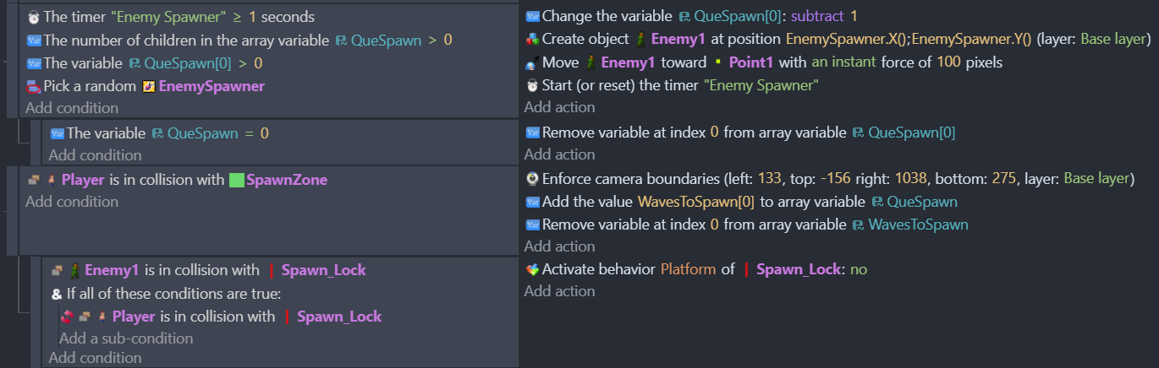Click the green SpawnZone object thumbnail
The image size is (1159, 368).
point(237,180)
